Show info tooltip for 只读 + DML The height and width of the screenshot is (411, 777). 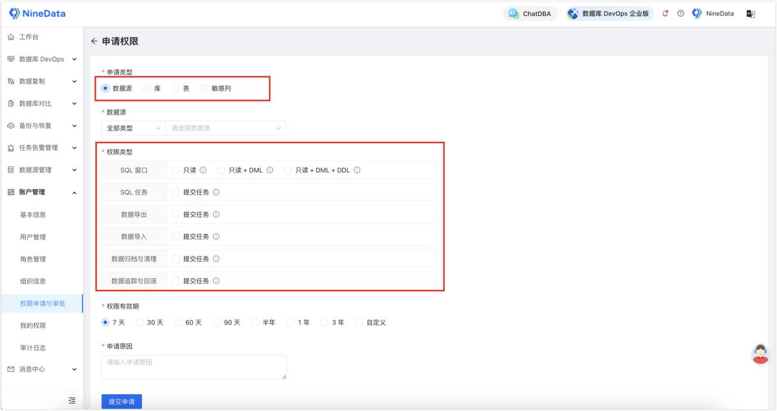pyautogui.click(x=269, y=170)
